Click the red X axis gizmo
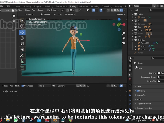 [124, 24]
